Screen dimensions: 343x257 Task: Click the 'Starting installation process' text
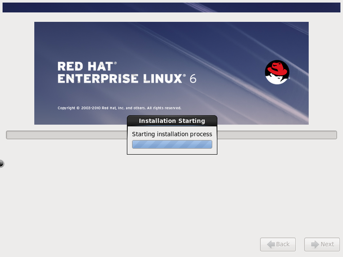pyautogui.click(x=172, y=134)
